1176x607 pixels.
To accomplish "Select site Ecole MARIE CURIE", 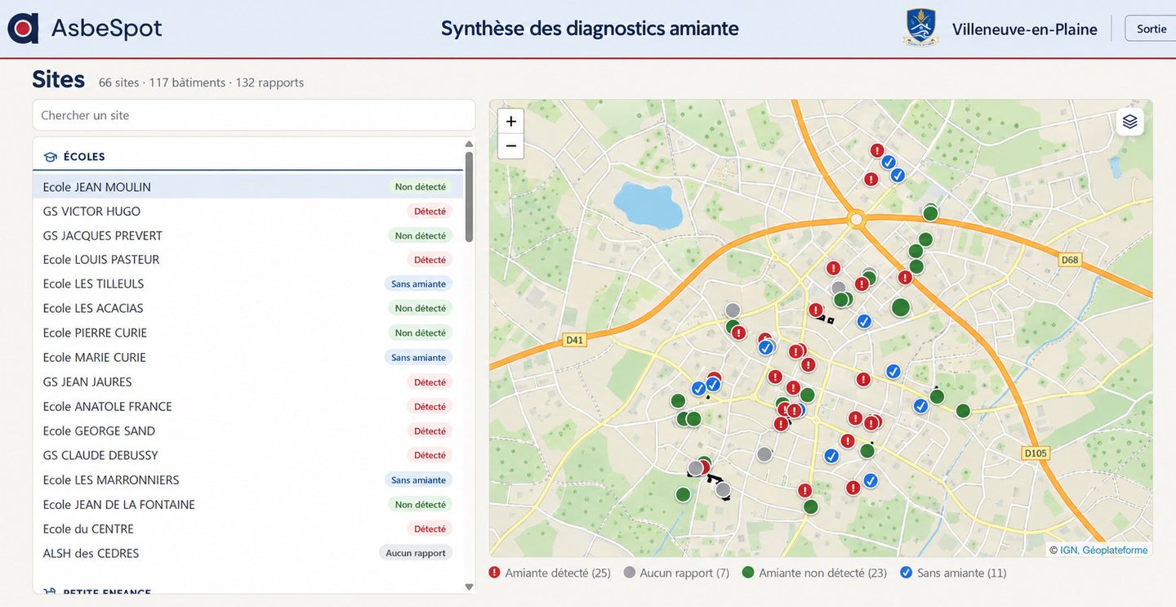I will tap(247, 357).
